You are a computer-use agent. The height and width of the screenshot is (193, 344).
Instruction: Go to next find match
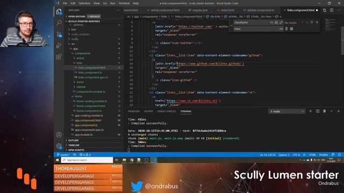[307, 23]
